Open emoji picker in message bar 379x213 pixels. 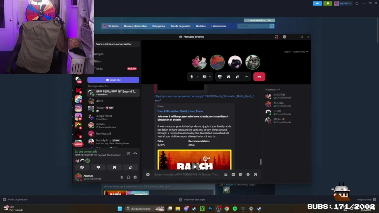248,175
